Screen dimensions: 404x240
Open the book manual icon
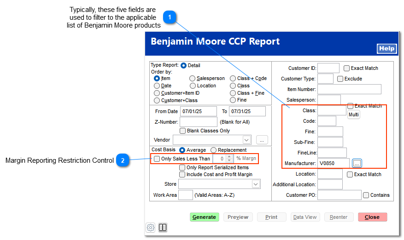163,228
